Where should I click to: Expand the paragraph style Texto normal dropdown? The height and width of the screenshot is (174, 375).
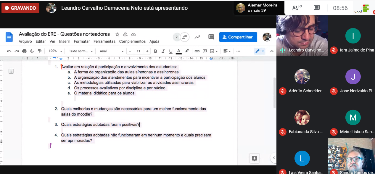click(x=81, y=51)
